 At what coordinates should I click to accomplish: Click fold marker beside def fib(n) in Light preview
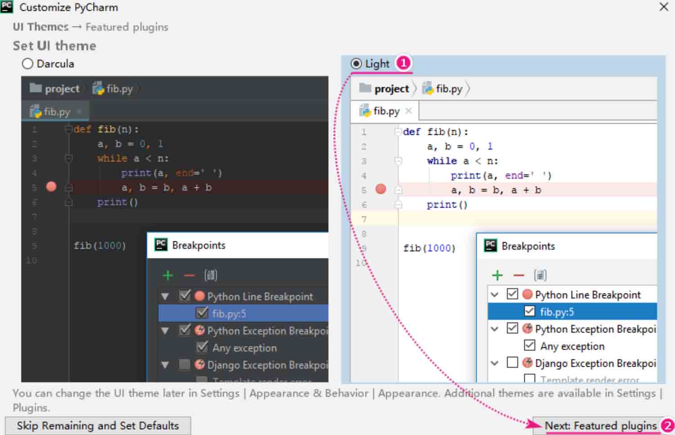click(x=398, y=131)
